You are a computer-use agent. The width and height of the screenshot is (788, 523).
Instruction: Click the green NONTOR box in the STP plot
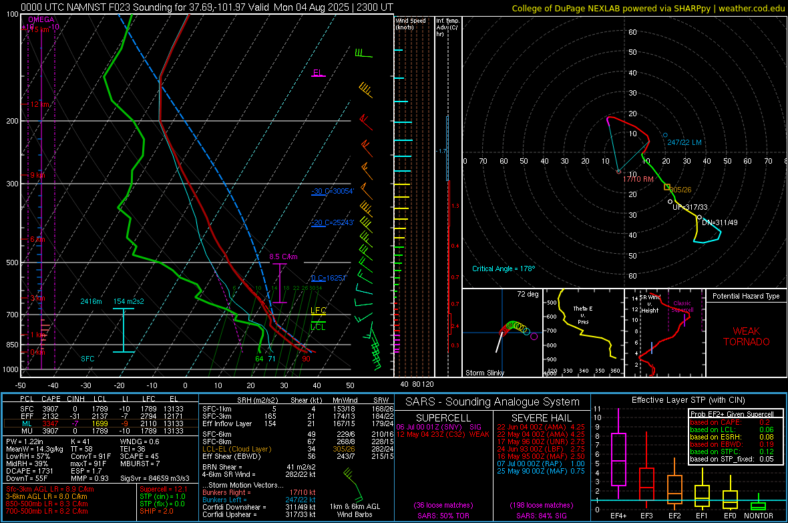(759, 506)
